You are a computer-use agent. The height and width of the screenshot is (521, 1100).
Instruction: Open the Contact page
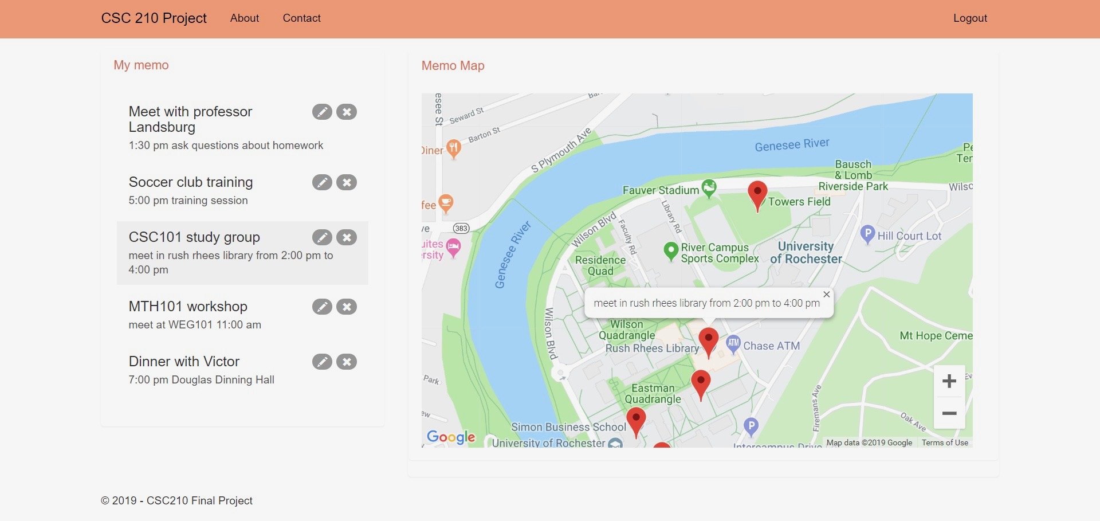pos(301,18)
